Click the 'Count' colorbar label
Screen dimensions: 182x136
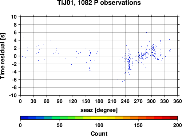pos(99,133)
